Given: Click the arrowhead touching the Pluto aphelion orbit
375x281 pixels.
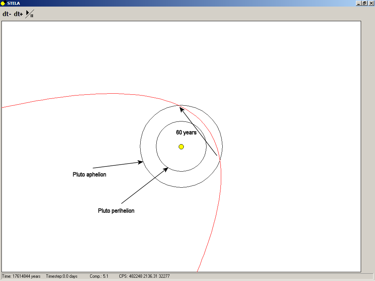Looking at the screenshot, I should (141, 162).
